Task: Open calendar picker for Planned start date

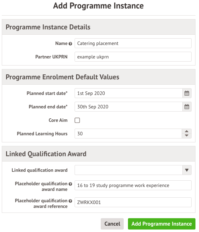Action: pos(187,93)
